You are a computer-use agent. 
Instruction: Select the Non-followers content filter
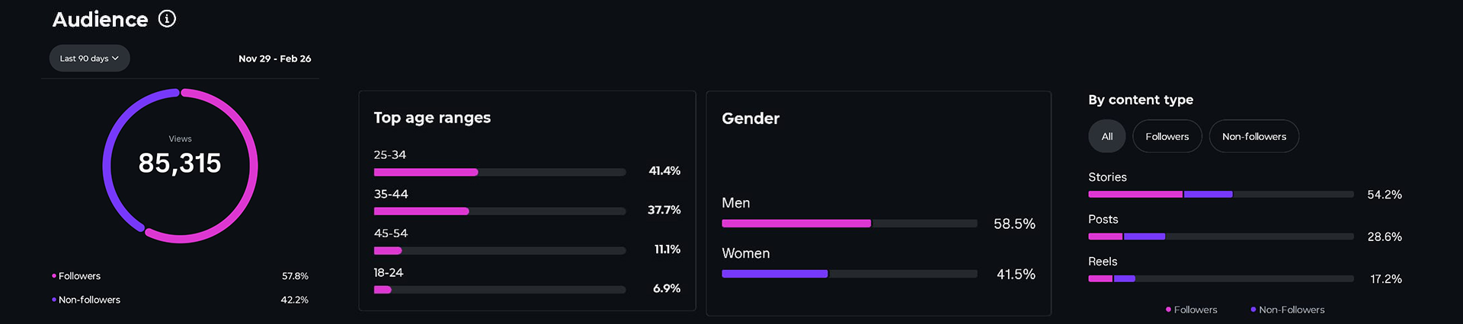coord(1253,137)
